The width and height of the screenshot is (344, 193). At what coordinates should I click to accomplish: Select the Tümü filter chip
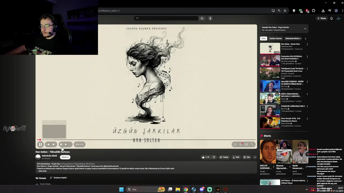pyautogui.click(x=264, y=39)
